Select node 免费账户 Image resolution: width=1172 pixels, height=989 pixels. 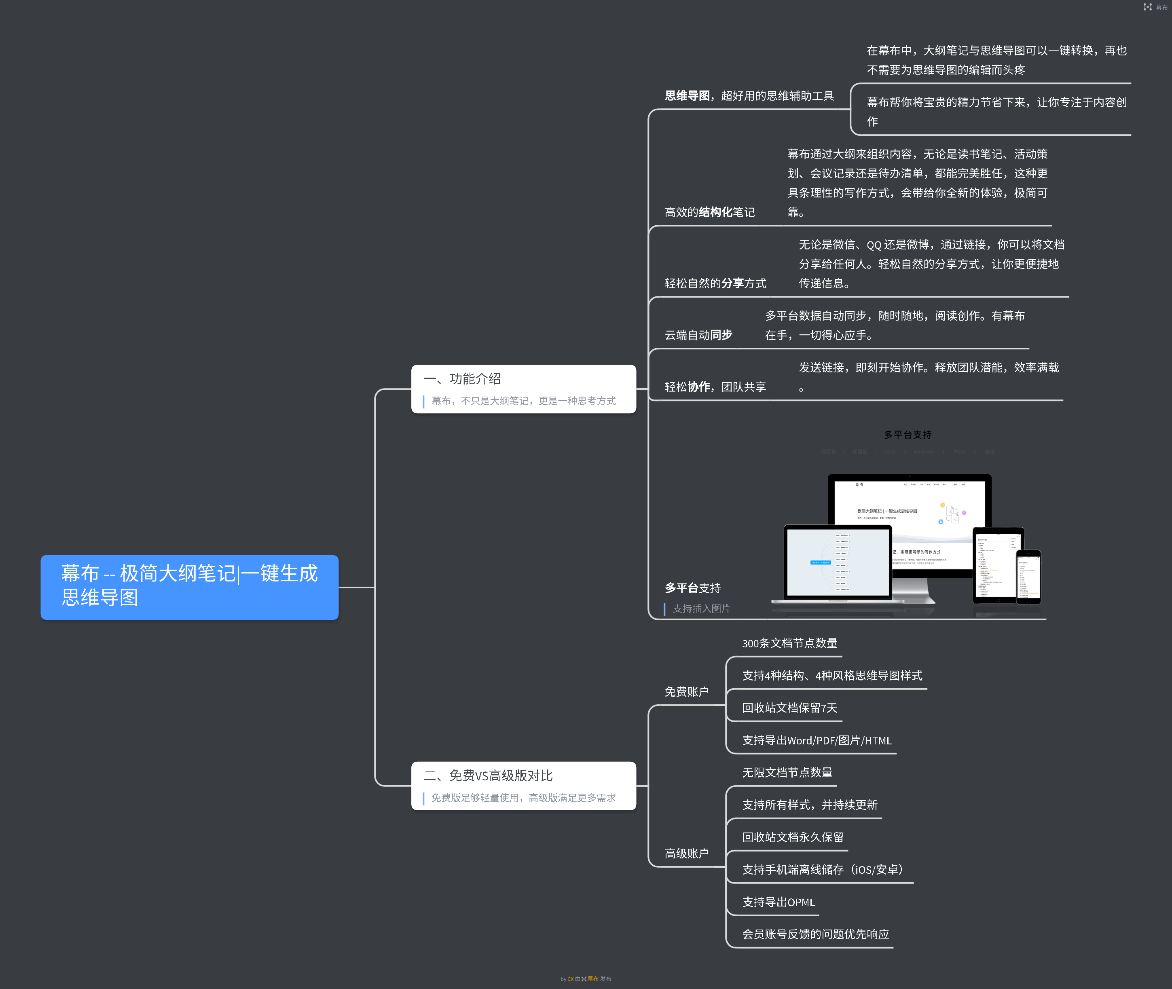click(686, 691)
